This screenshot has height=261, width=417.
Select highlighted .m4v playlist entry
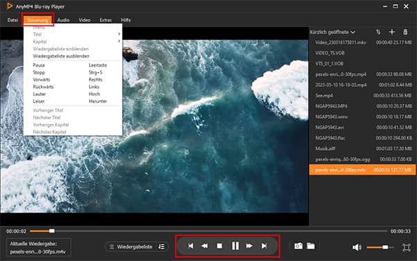coord(363,170)
